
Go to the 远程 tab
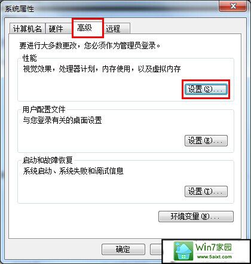point(118,29)
